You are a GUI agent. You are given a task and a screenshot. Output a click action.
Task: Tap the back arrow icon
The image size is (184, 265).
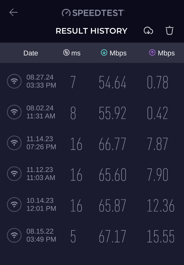tap(13, 12)
